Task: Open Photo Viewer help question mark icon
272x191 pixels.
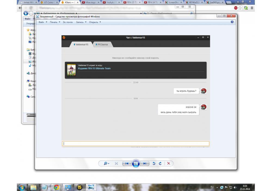Action: pos(232,22)
